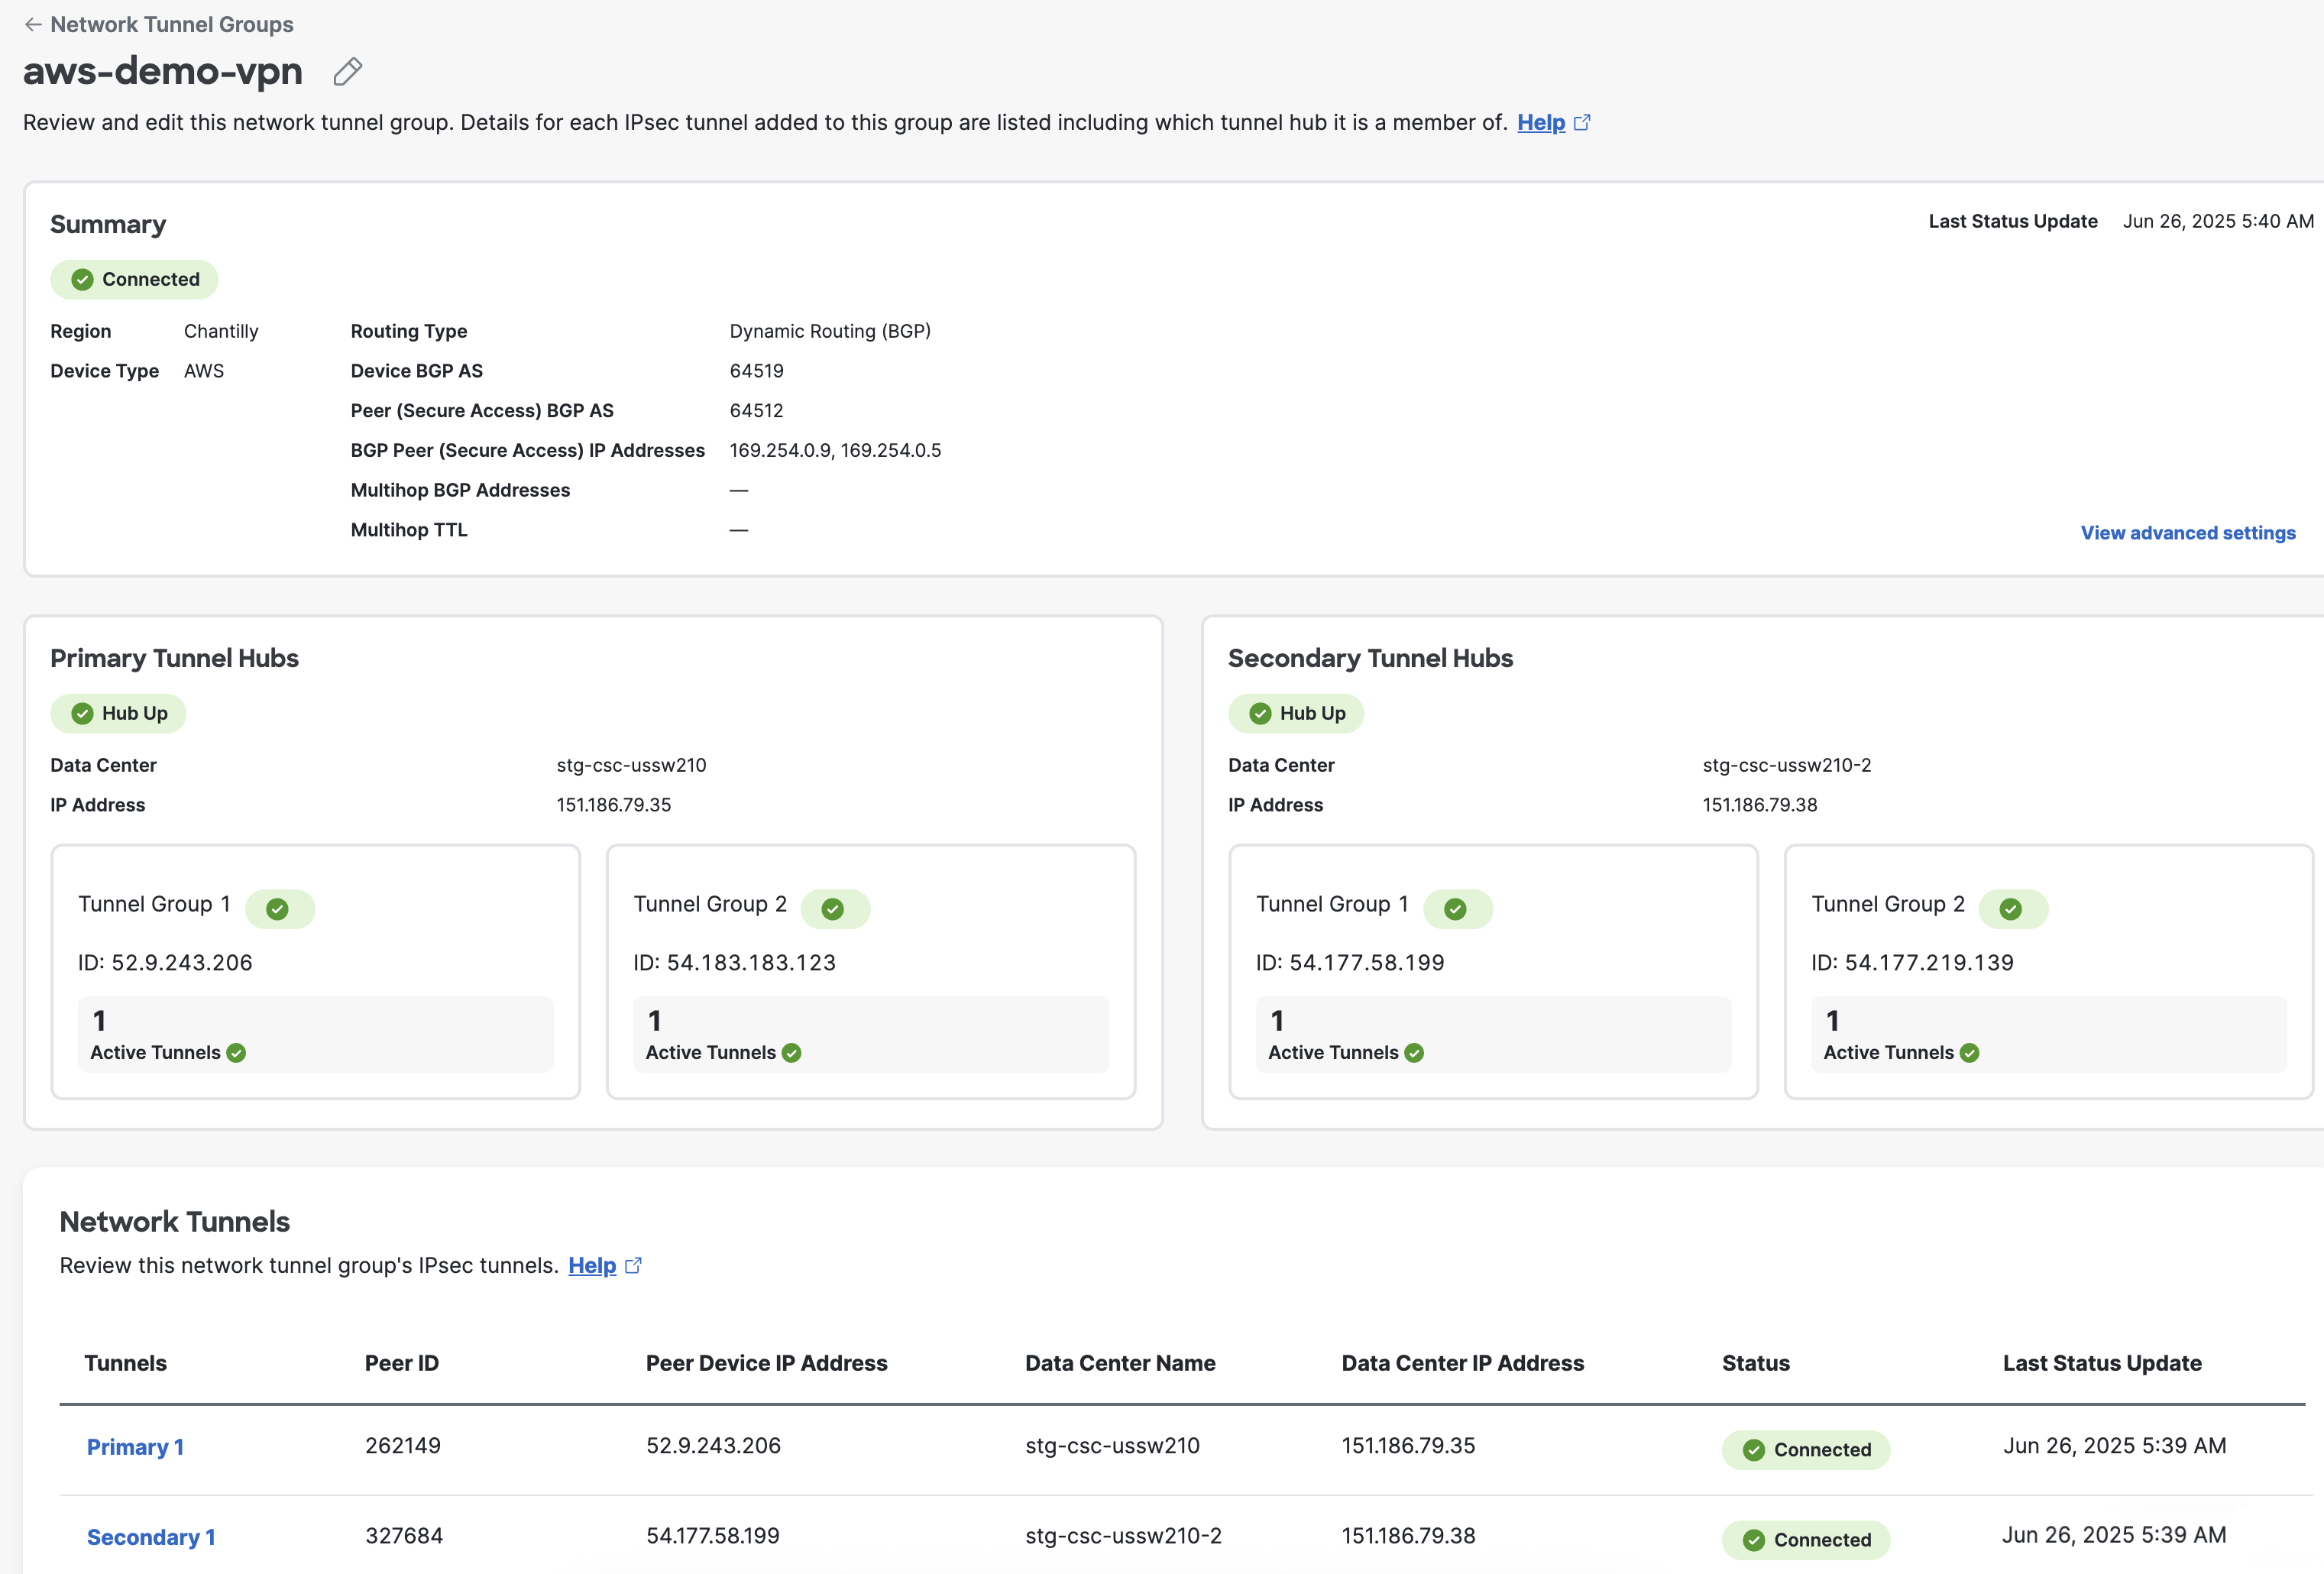Image resolution: width=2324 pixels, height=1574 pixels.
Task: Click Hub Up badge in Primary Tunnel Hubs
Action: coord(118,713)
